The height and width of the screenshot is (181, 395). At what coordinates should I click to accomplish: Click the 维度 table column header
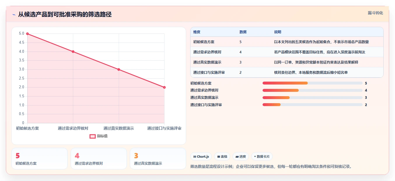[x=197, y=32]
